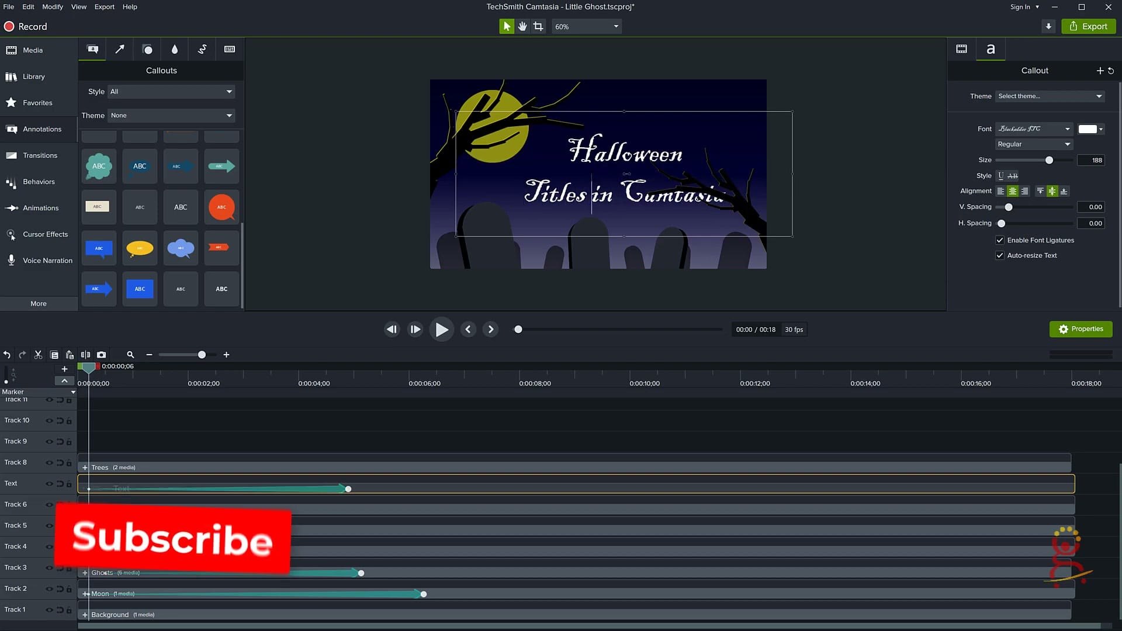Click the Properties button
The width and height of the screenshot is (1122, 631).
pos(1081,329)
